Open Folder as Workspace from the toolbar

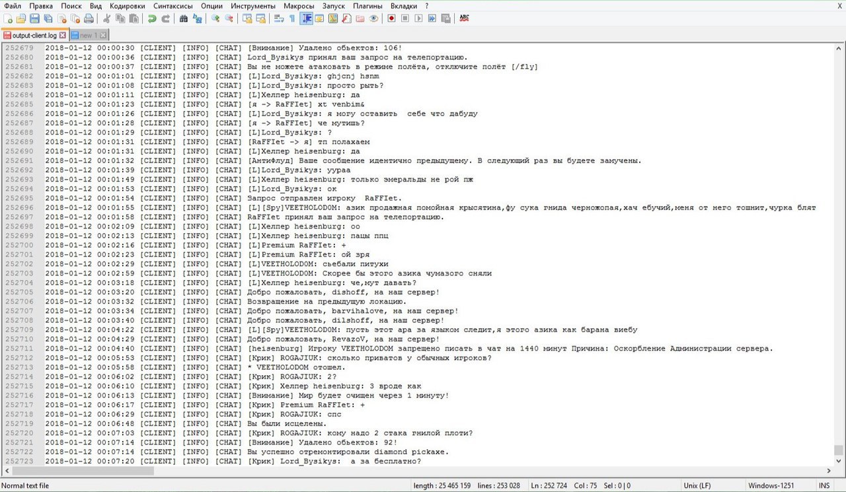pos(360,18)
